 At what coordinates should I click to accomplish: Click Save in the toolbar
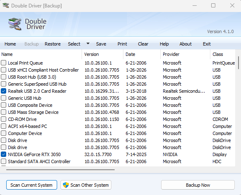101,44
